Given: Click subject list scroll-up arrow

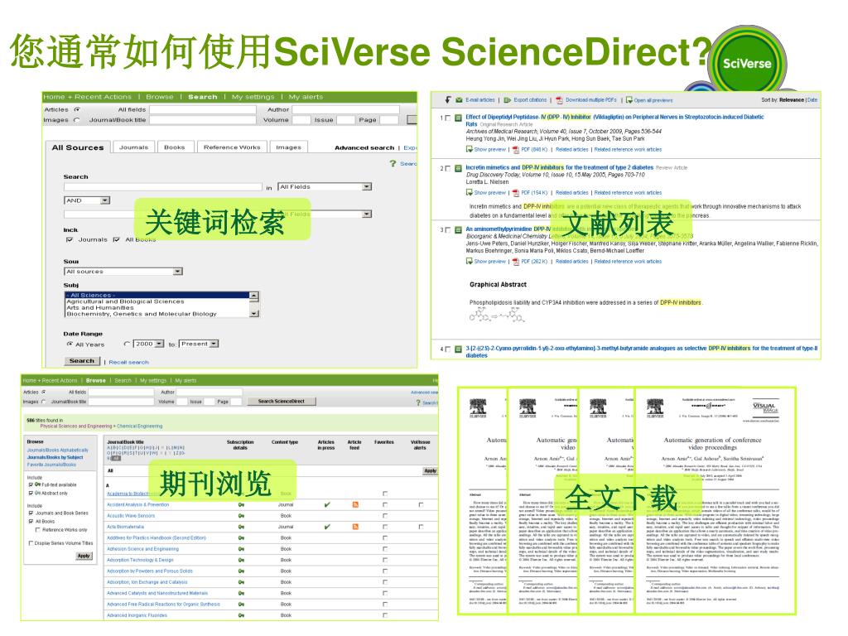Looking at the screenshot, I should [x=254, y=296].
